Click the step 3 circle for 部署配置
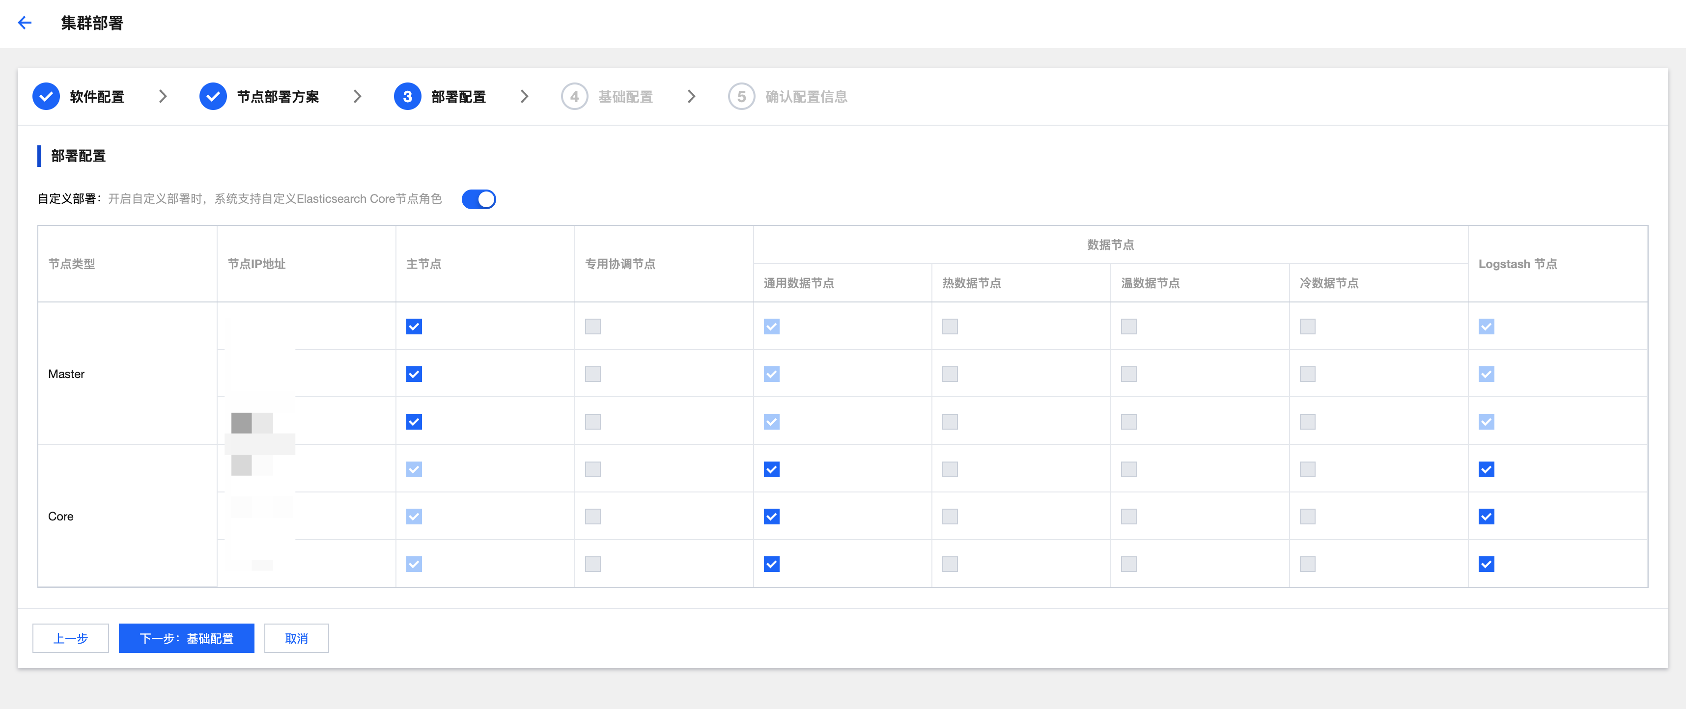Viewport: 1686px width, 709px height. [x=407, y=97]
